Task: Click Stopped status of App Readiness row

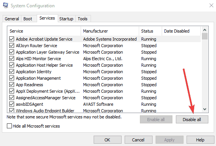Action: click(x=149, y=85)
